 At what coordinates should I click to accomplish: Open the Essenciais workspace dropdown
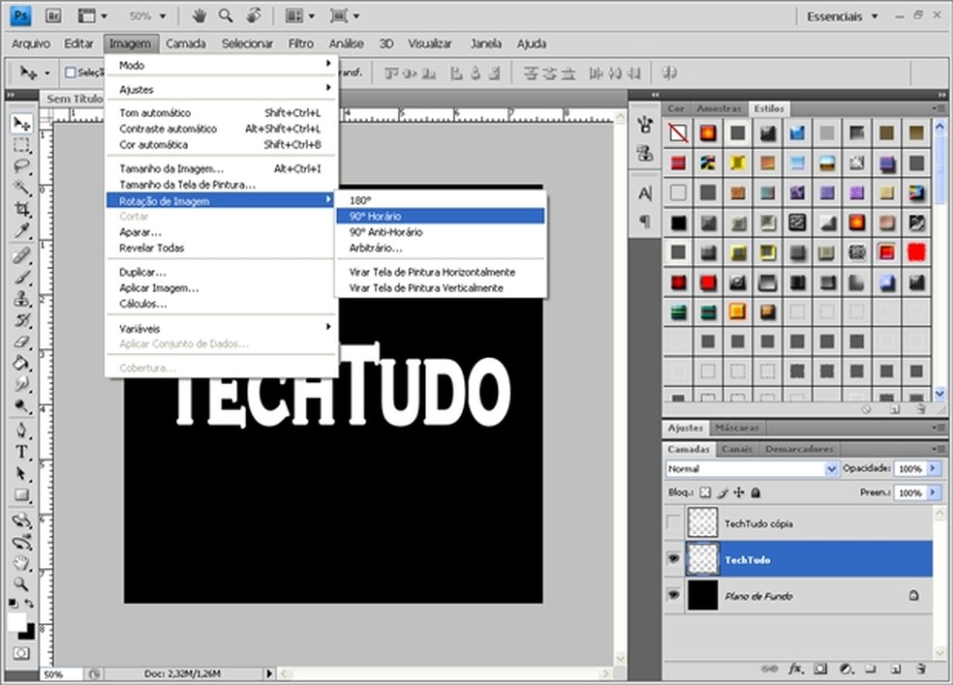click(842, 16)
